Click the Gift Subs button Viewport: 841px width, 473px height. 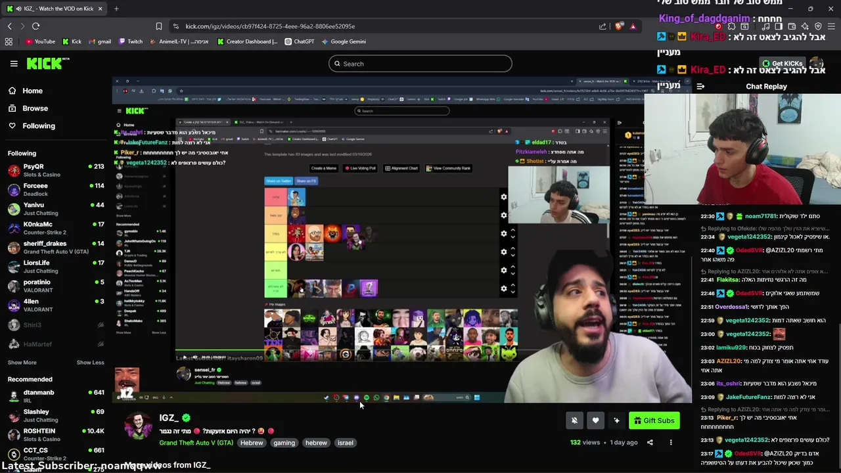point(654,420)
